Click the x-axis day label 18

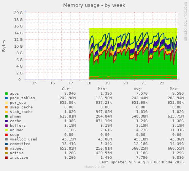89,83
